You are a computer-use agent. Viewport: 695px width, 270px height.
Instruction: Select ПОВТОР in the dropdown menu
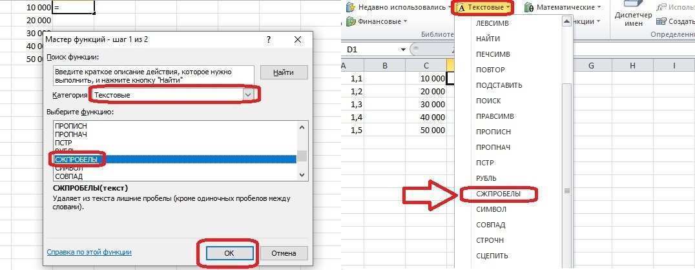pyautogui.click(x=490, y=70)
